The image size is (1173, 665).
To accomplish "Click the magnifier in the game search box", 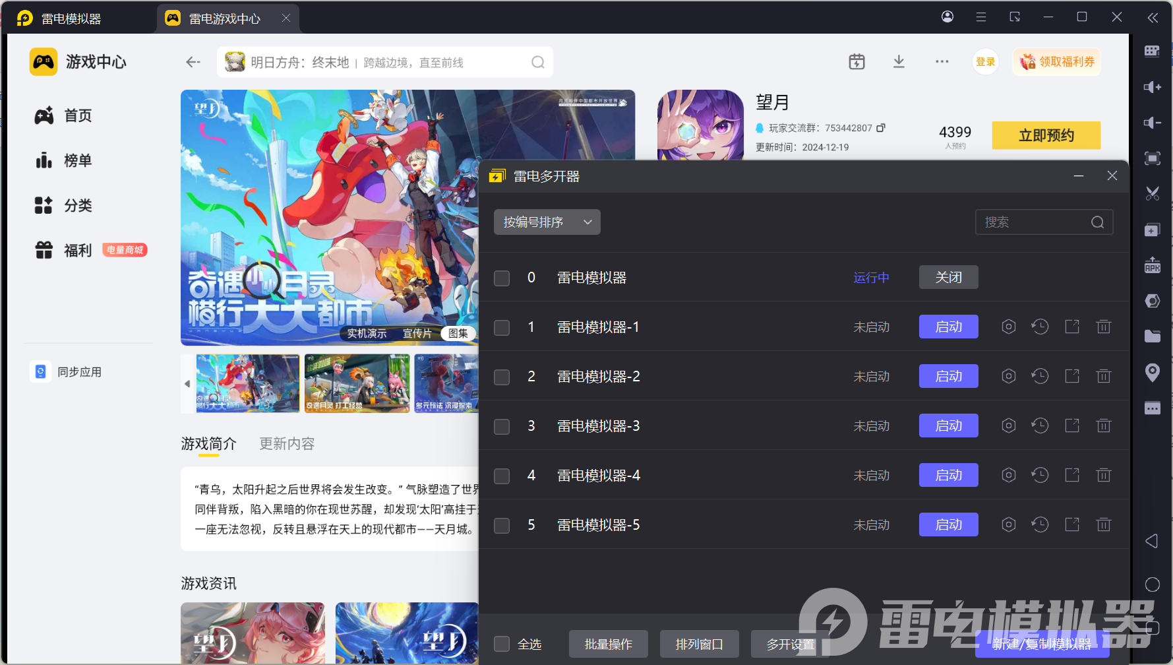I will click(538, 62).
